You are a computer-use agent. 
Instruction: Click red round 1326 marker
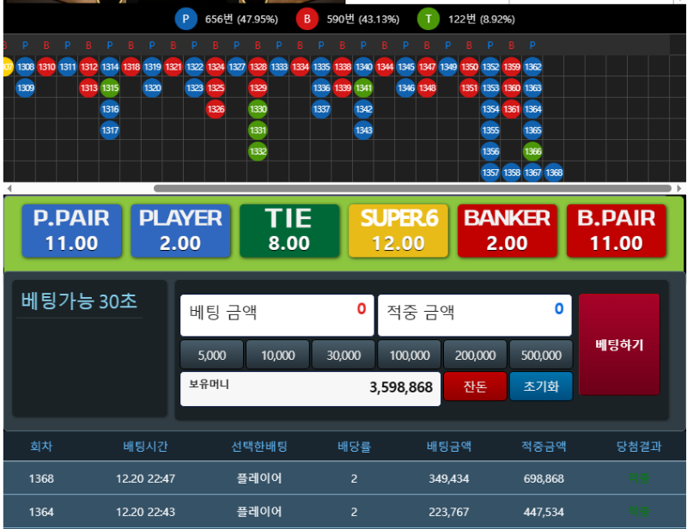[x=216, y=109]
